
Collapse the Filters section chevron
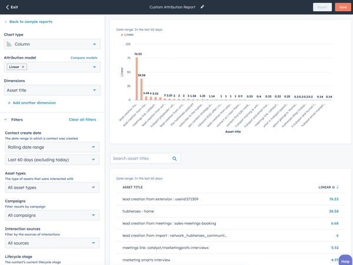pos(5,120)
